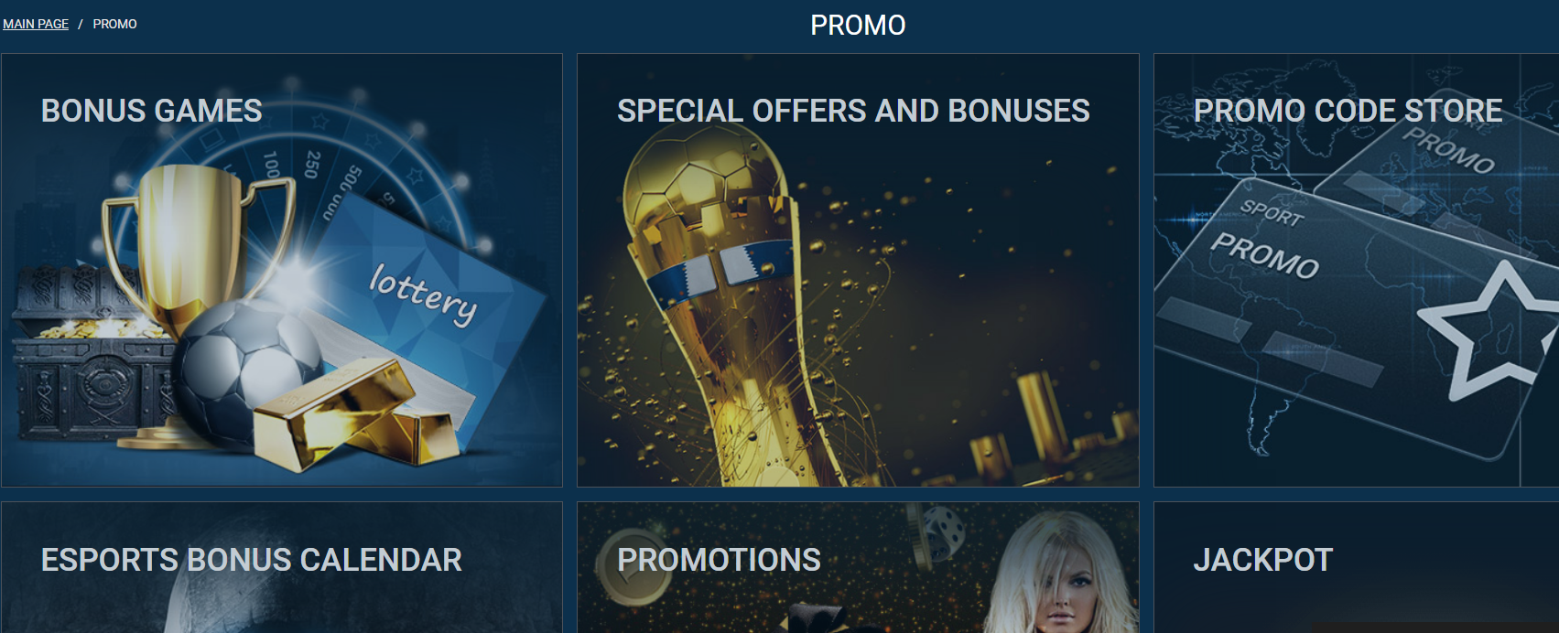The image size is (1559, 633).
Task: Click the PROMO page title header
Action: (x=858, y=25)
